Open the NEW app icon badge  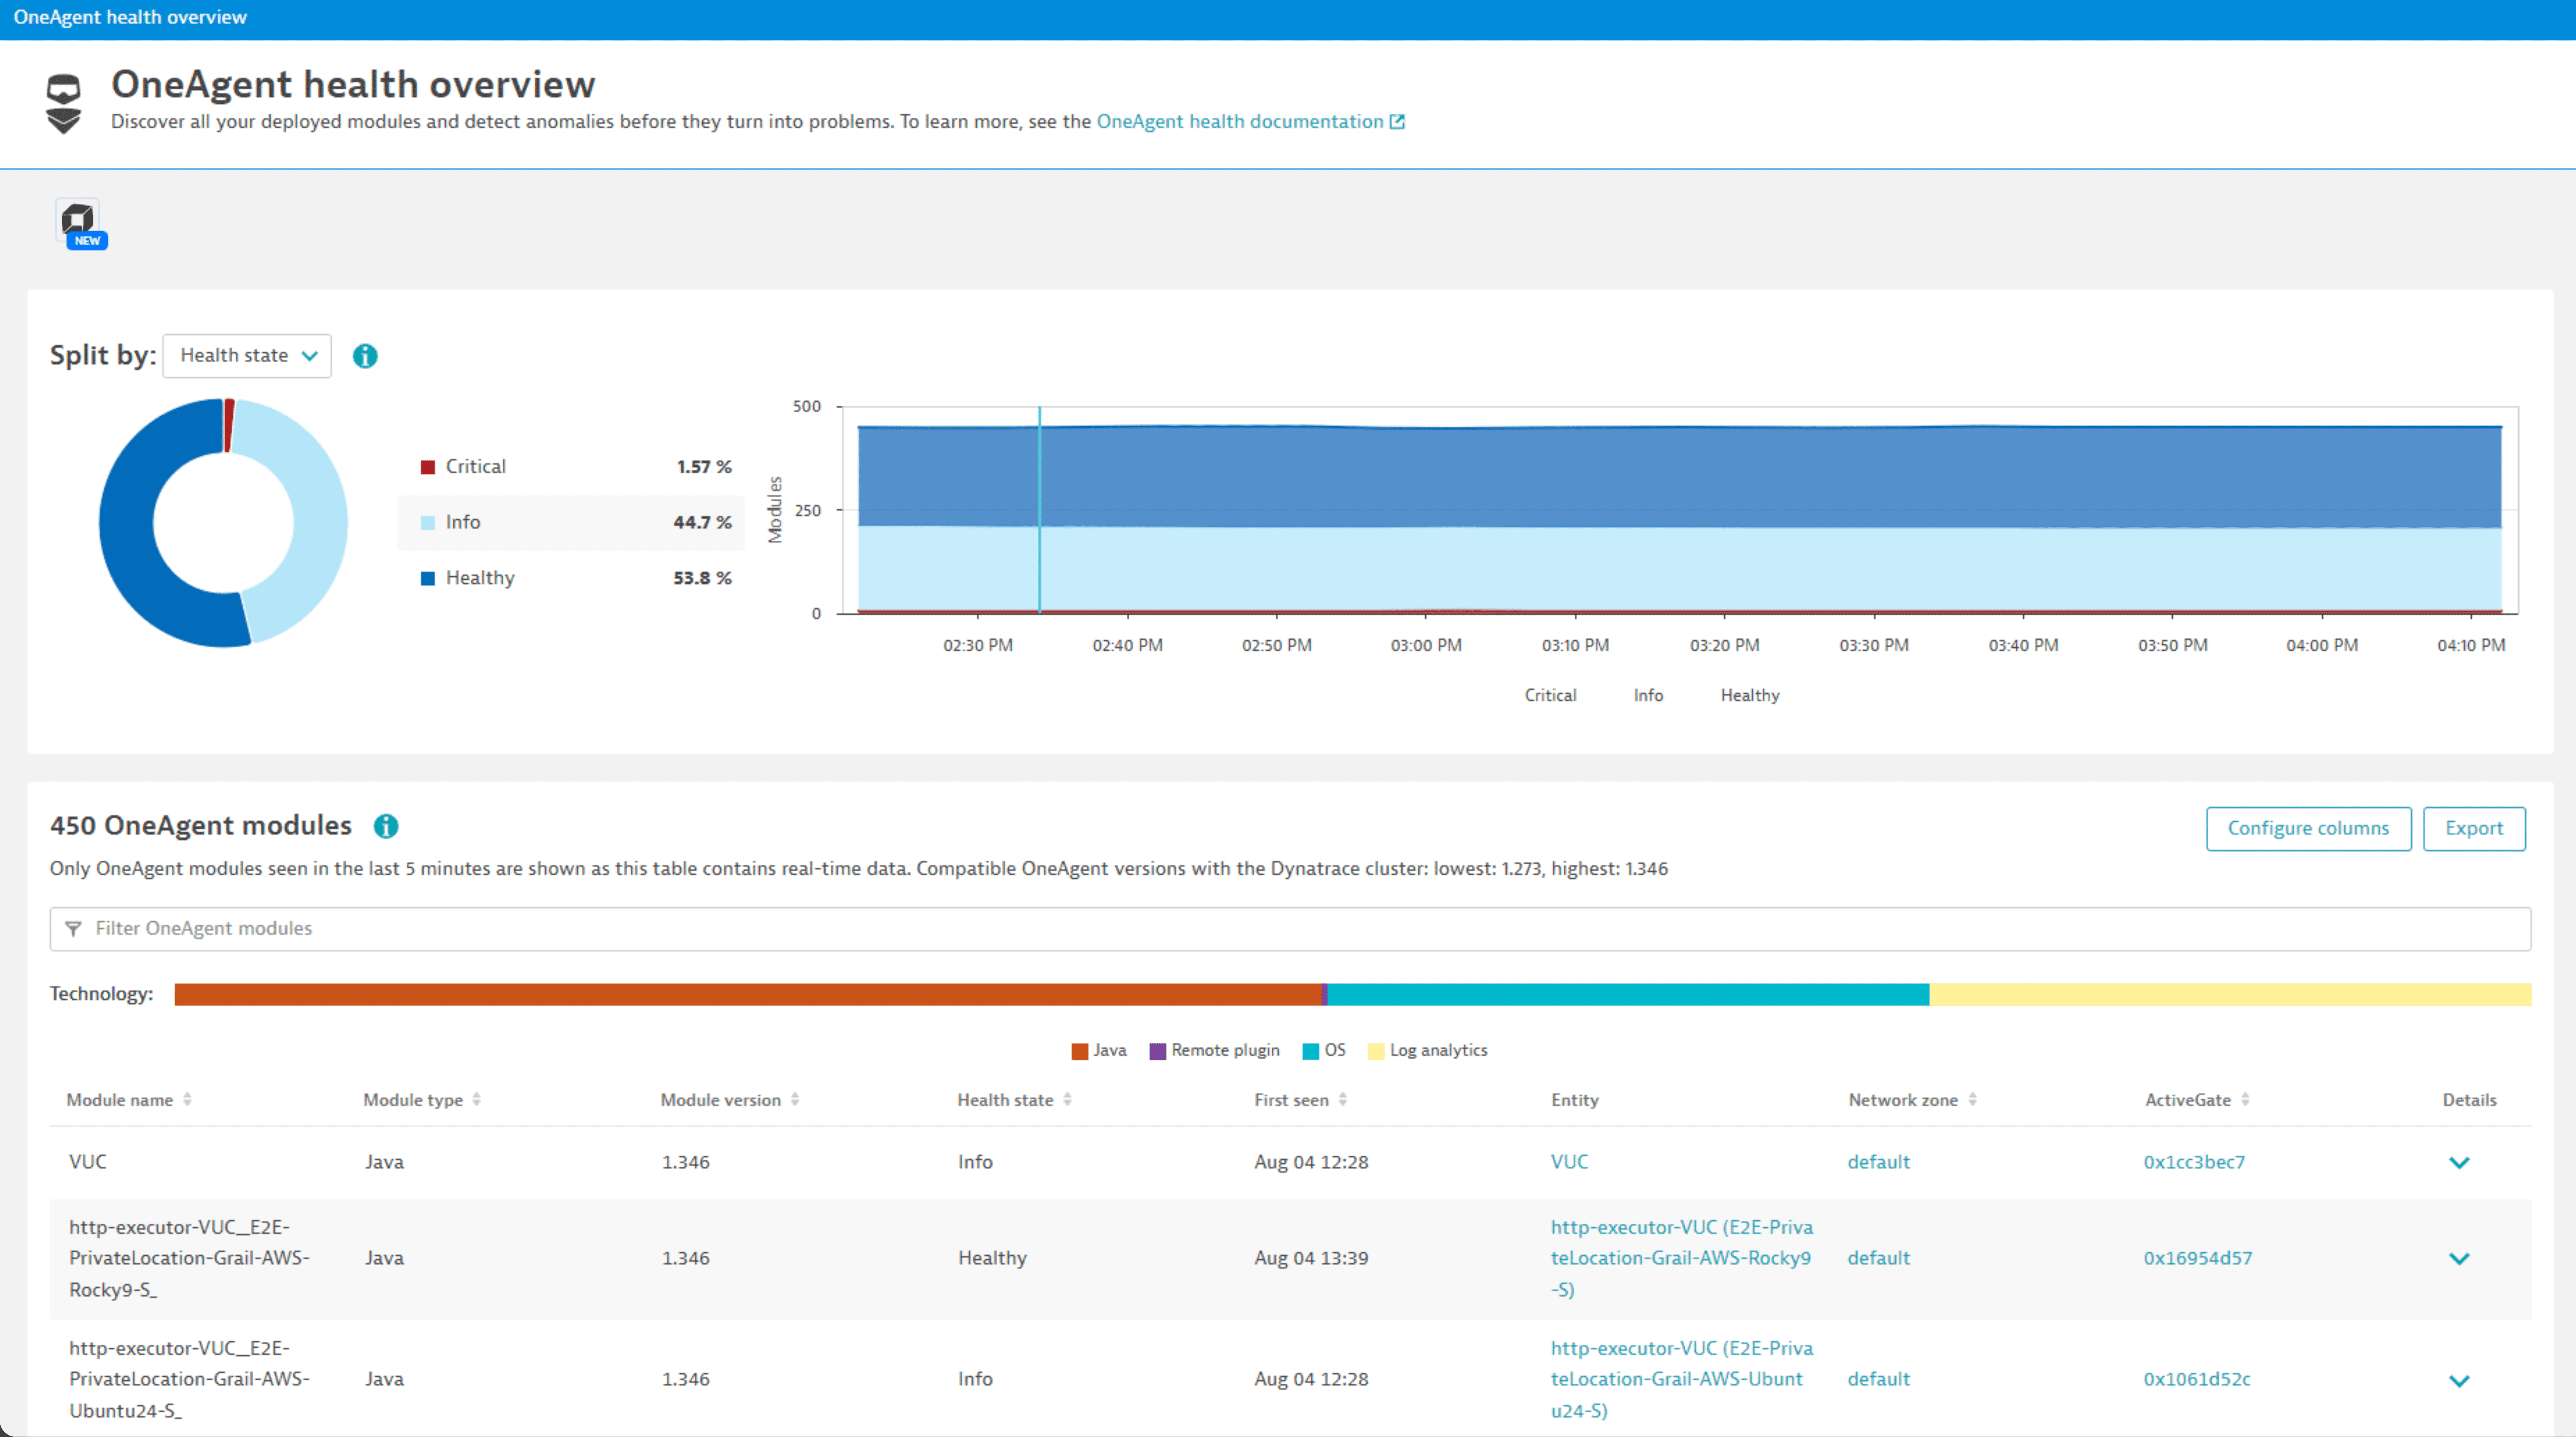(81, 224)
